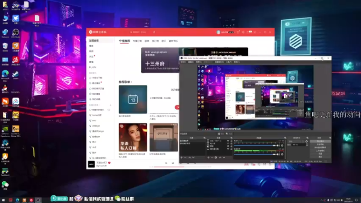Switch to 歌单 tab in NetEase
Viewport: 361px width, 203px height.
tap(147, 41)
